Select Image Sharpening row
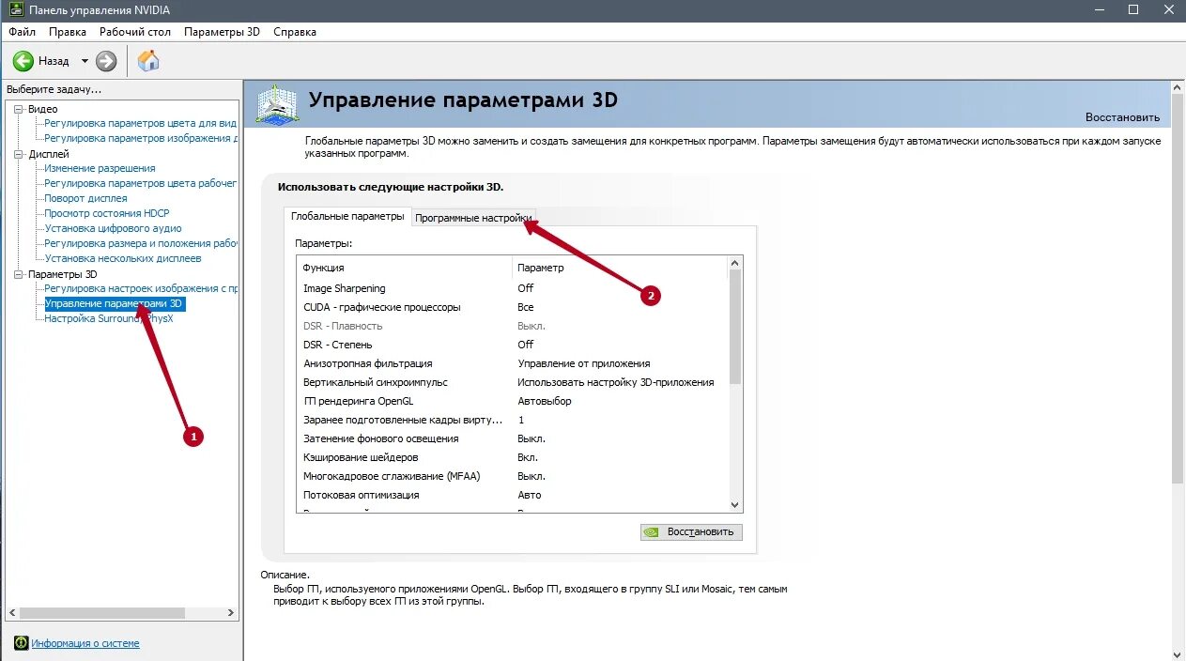 coord(512,288)
